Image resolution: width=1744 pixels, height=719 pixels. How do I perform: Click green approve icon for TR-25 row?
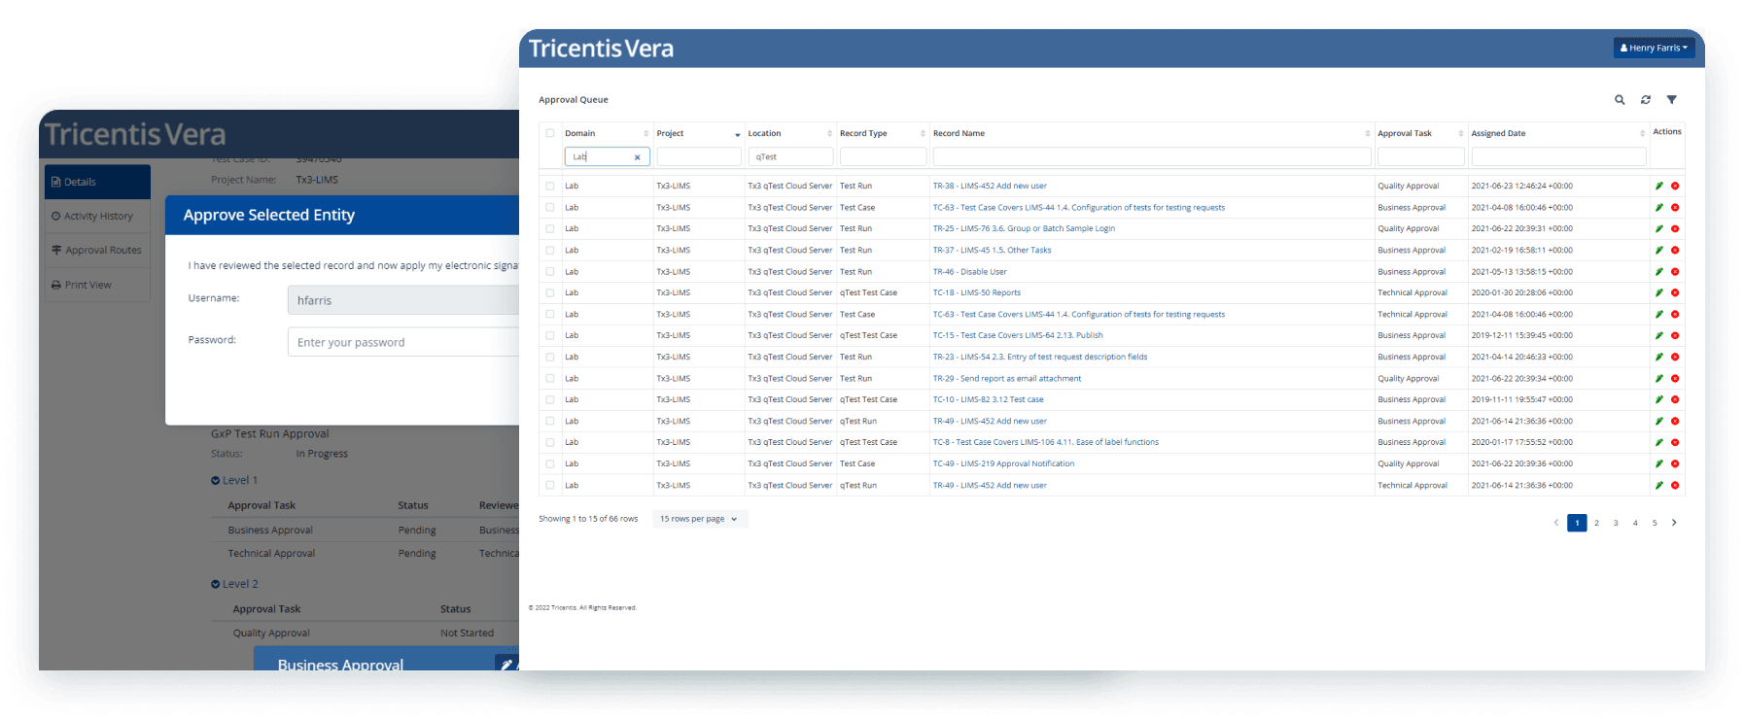coord(1659,228)
